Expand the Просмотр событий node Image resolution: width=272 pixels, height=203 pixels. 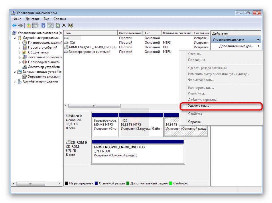pyautogui.click(x=20, y=48)
